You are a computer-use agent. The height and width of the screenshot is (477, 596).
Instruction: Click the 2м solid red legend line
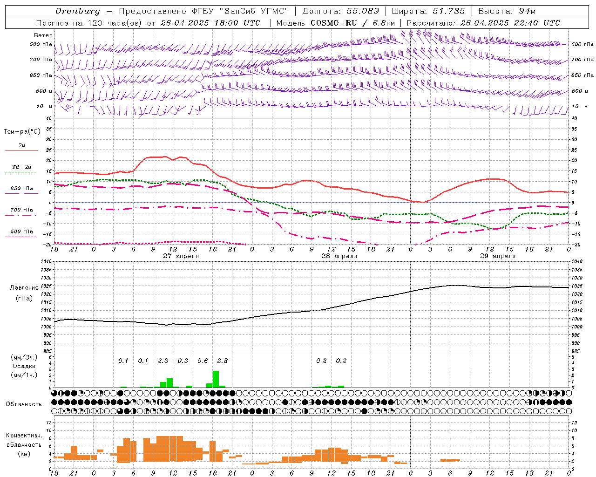pos(21,150)
